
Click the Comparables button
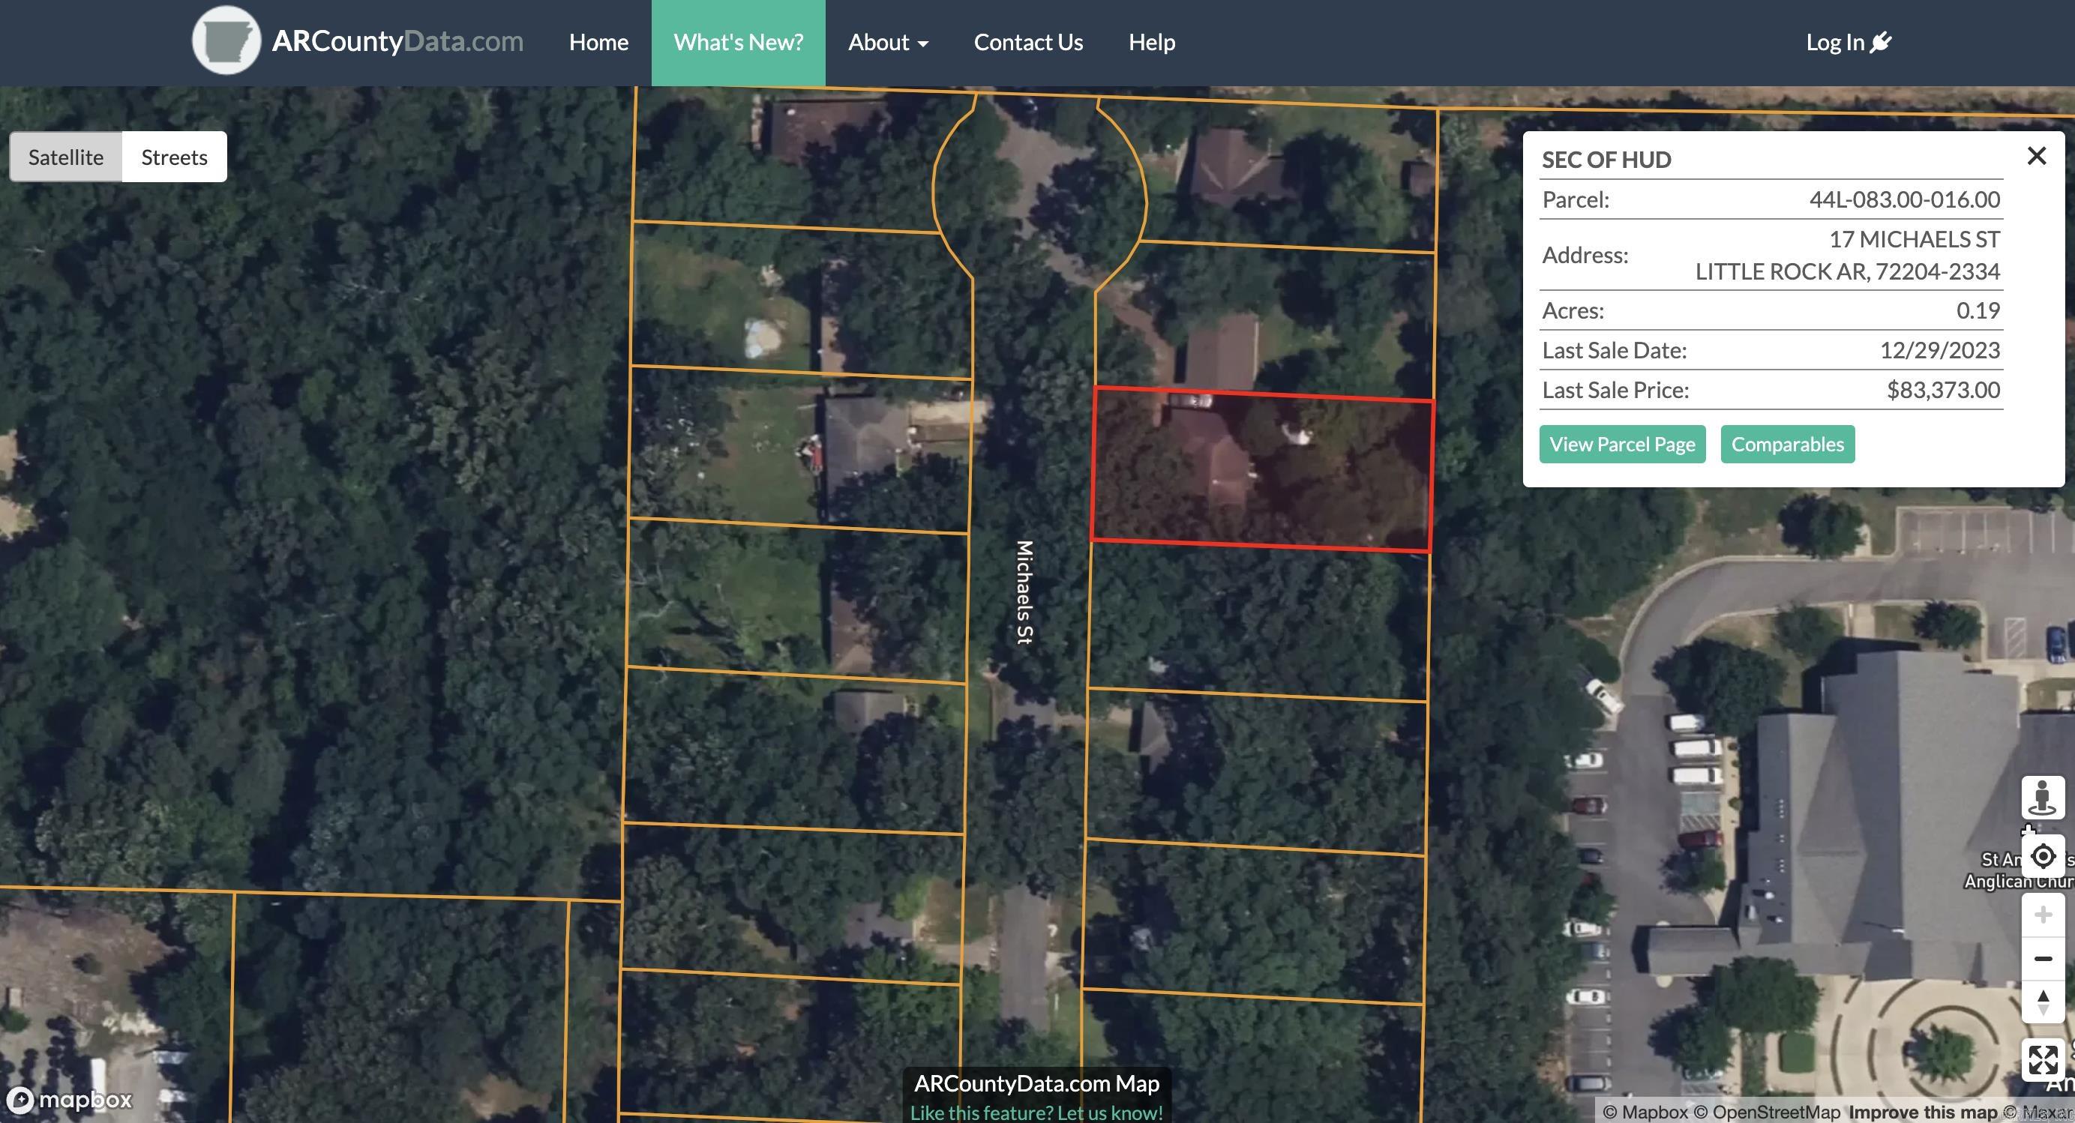(x=1786, y=445)
